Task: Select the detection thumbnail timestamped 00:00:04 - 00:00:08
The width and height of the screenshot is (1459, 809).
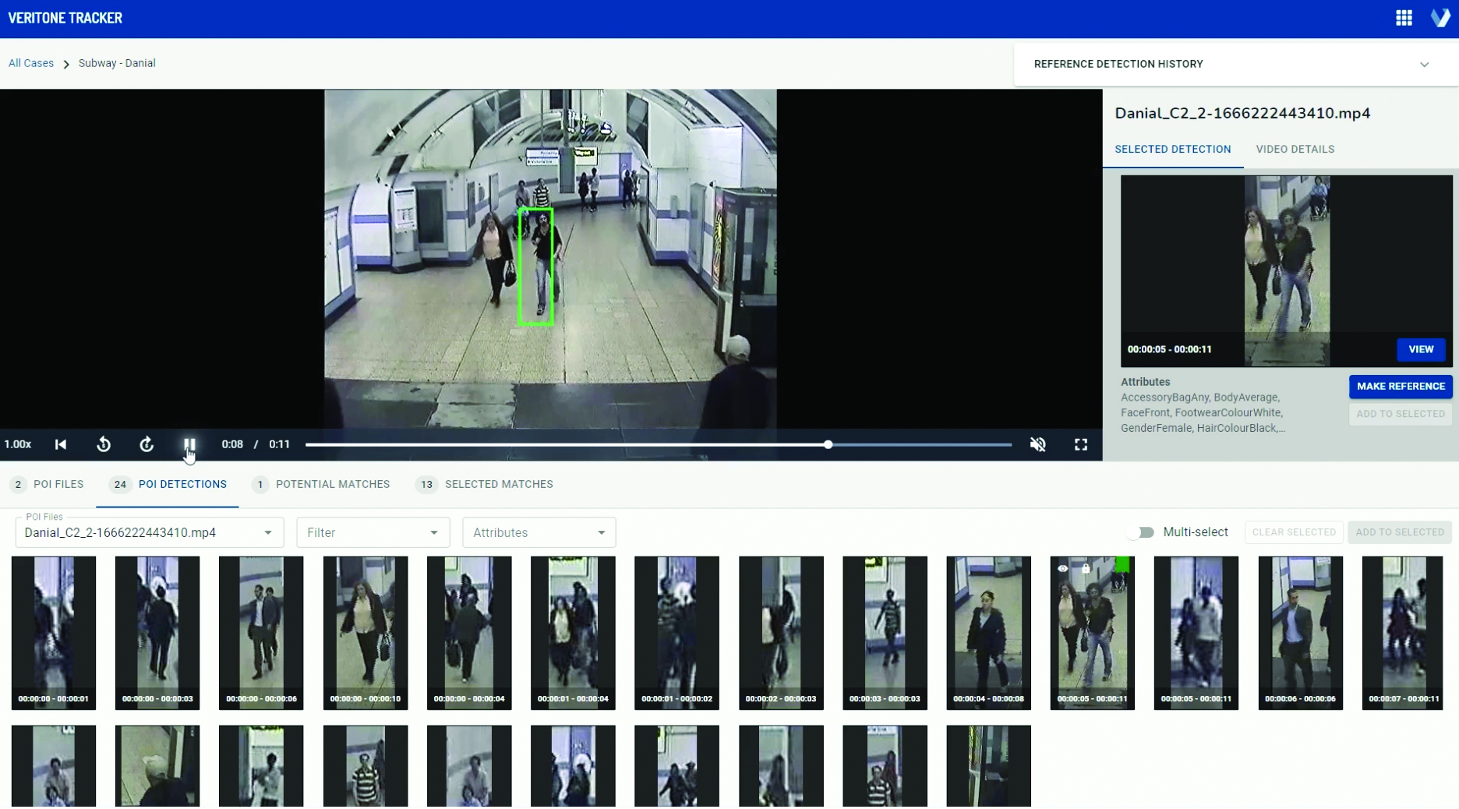Action: (987, 631)
